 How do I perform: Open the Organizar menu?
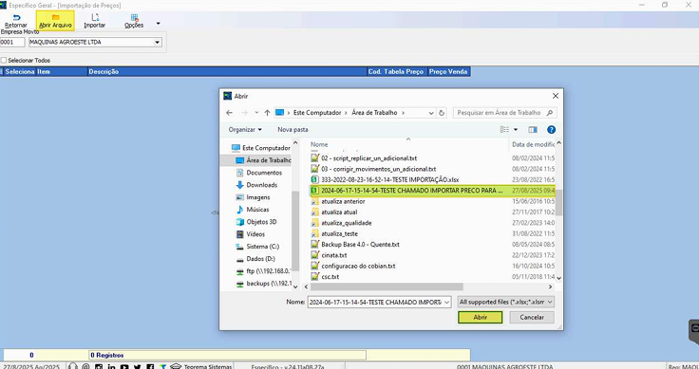245,130
